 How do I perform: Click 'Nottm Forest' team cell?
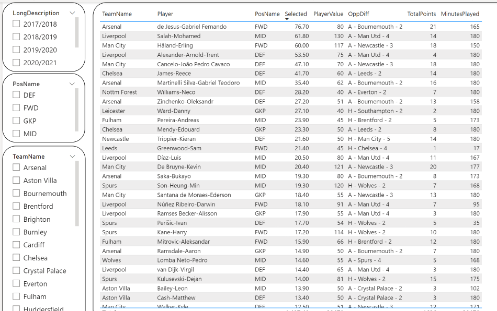(119, 92)
